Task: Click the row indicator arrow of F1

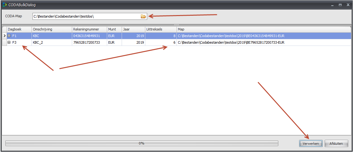Action: click(x=4, y=36)
